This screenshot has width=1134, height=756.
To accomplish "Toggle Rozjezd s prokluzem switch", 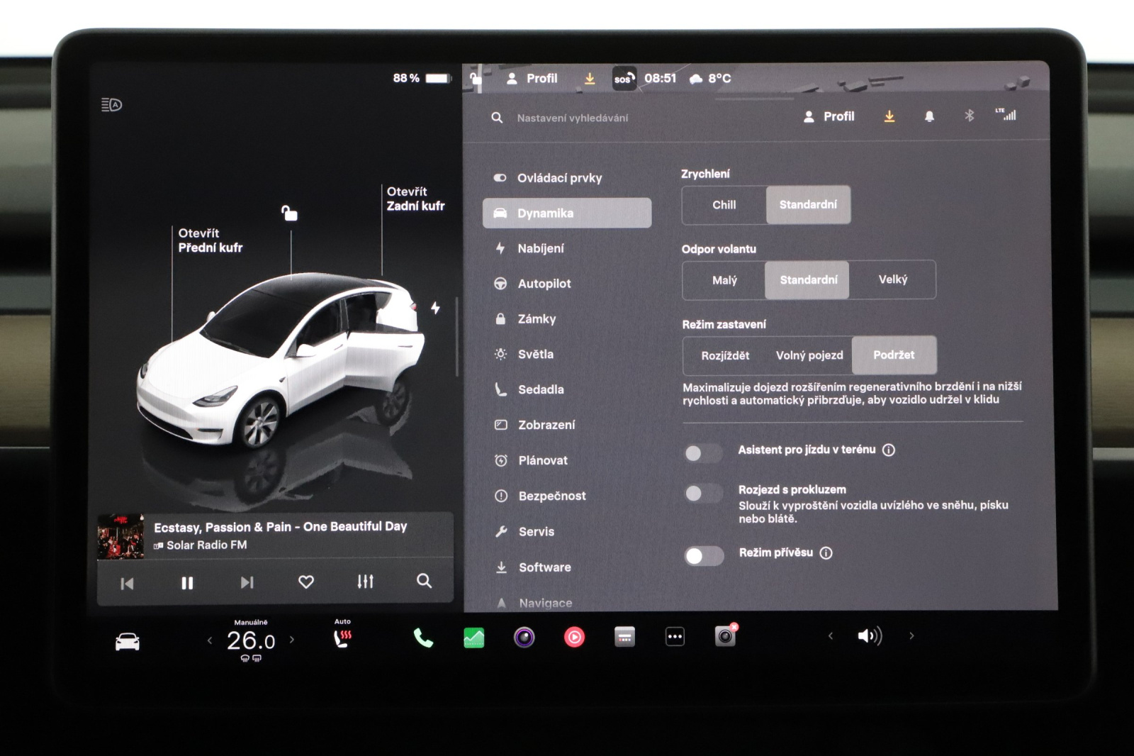I will coord(703,493).
